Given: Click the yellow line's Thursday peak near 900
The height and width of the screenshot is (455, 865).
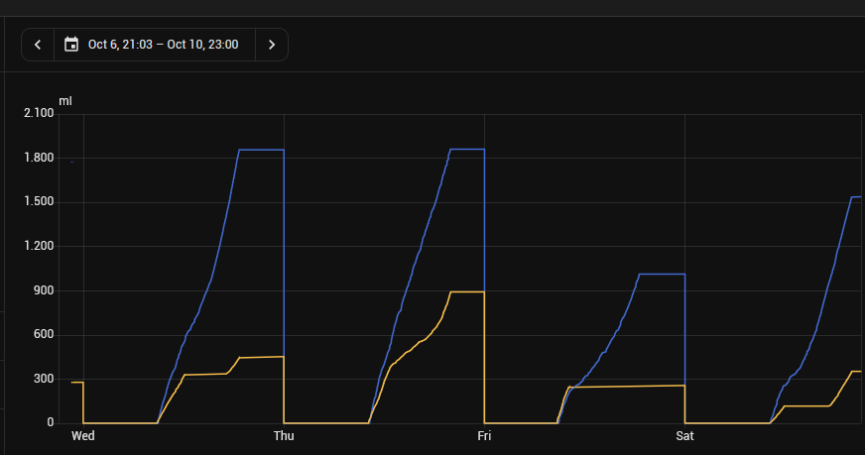Looking at the screenshot, I should [468, 291].
